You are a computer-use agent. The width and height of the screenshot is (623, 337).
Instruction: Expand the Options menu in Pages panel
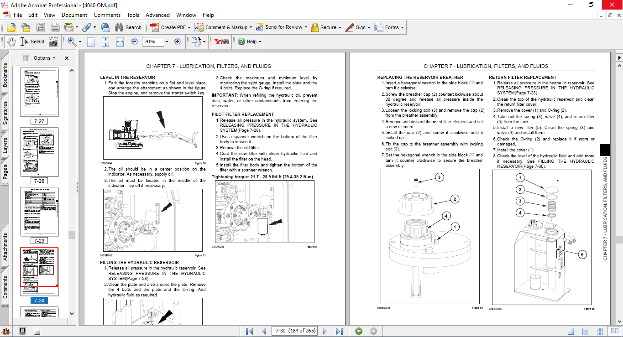44,58
